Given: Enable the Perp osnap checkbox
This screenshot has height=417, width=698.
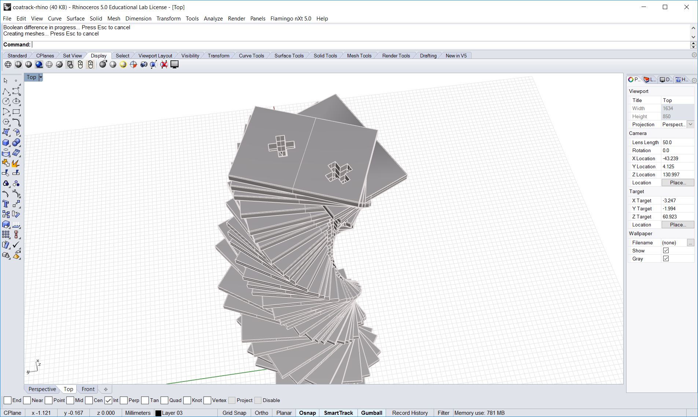Looking at the screenshot, I should click(124, 400).
